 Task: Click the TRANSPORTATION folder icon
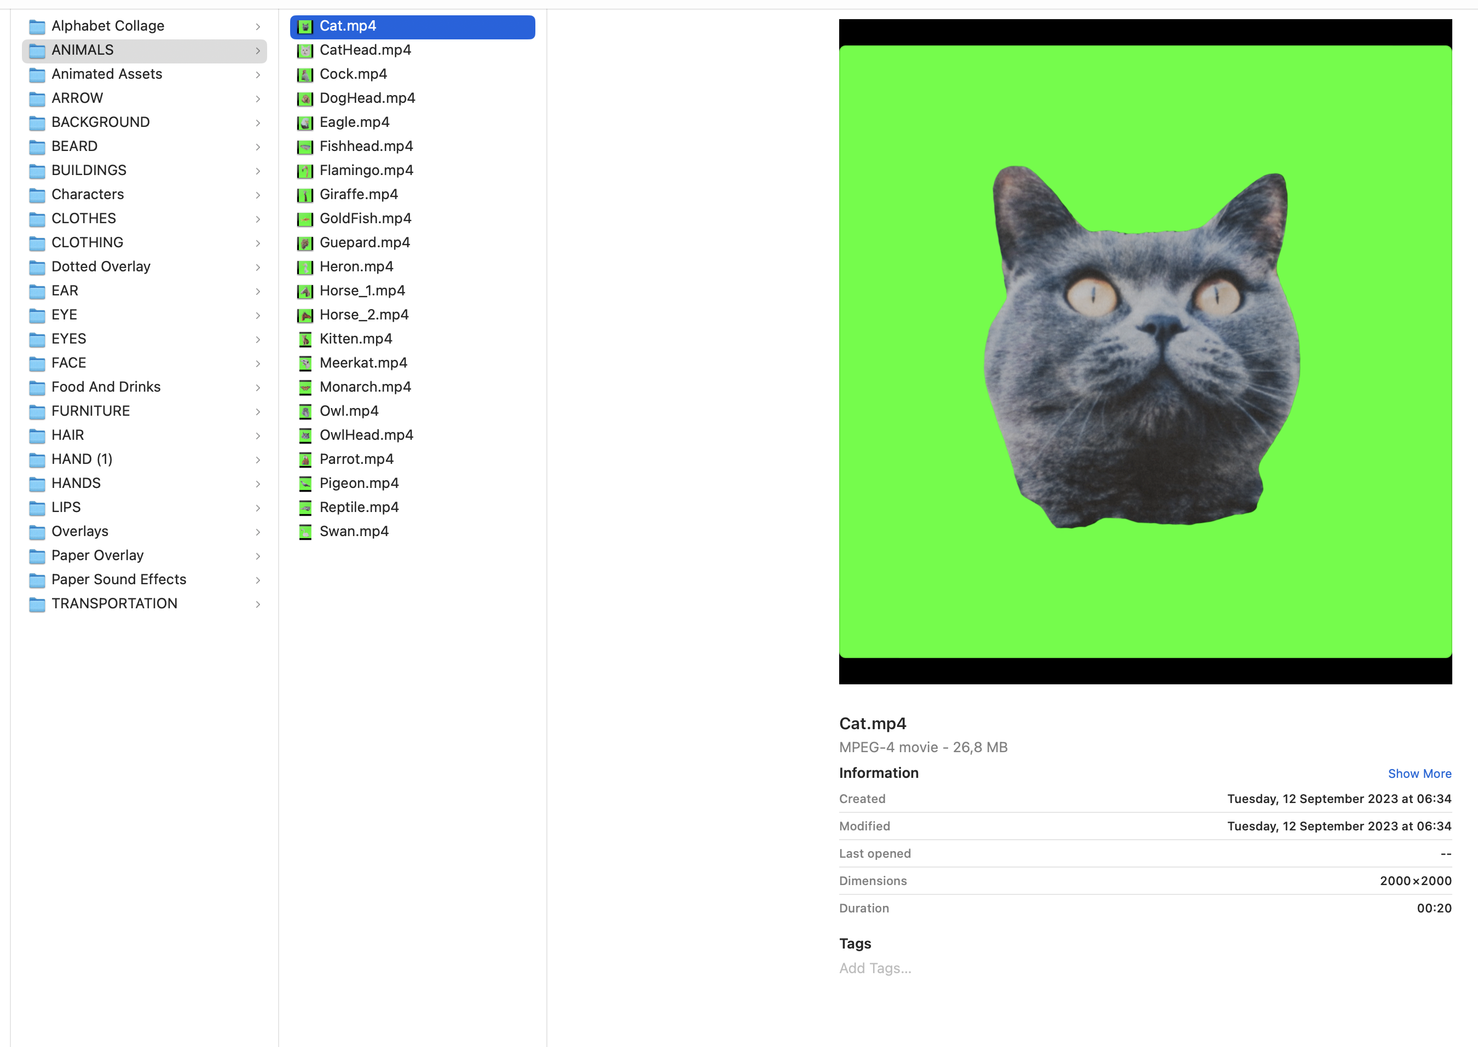point(37,604)
